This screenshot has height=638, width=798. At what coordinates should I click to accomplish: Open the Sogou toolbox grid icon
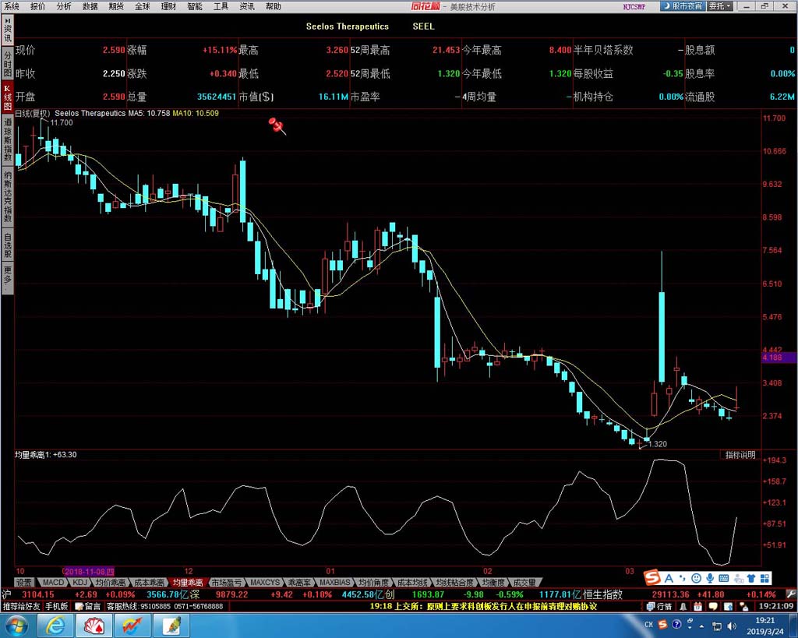pos(765,579)
